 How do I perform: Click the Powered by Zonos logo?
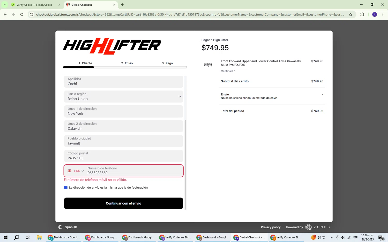click(x=308, y=227)
